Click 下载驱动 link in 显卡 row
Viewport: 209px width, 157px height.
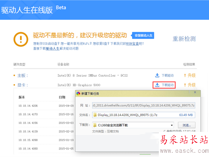click(168, 85)
